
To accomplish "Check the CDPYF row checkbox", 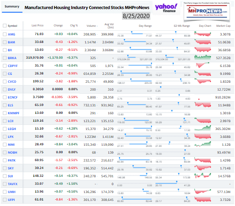I will pos(5,66).
